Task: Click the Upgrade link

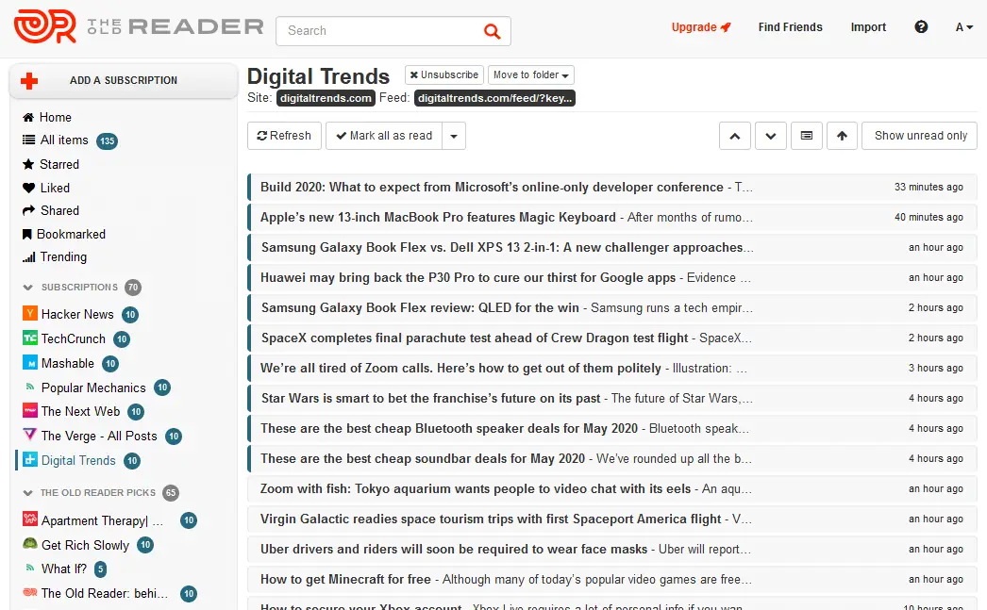Action: pyautogui.click(x=700, y=27)
